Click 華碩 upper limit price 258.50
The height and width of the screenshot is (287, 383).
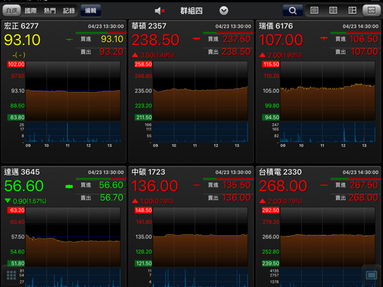click(144, 64)
